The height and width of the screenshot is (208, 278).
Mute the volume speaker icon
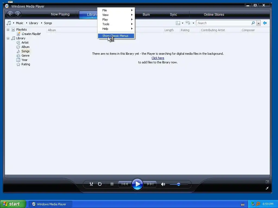163,184
